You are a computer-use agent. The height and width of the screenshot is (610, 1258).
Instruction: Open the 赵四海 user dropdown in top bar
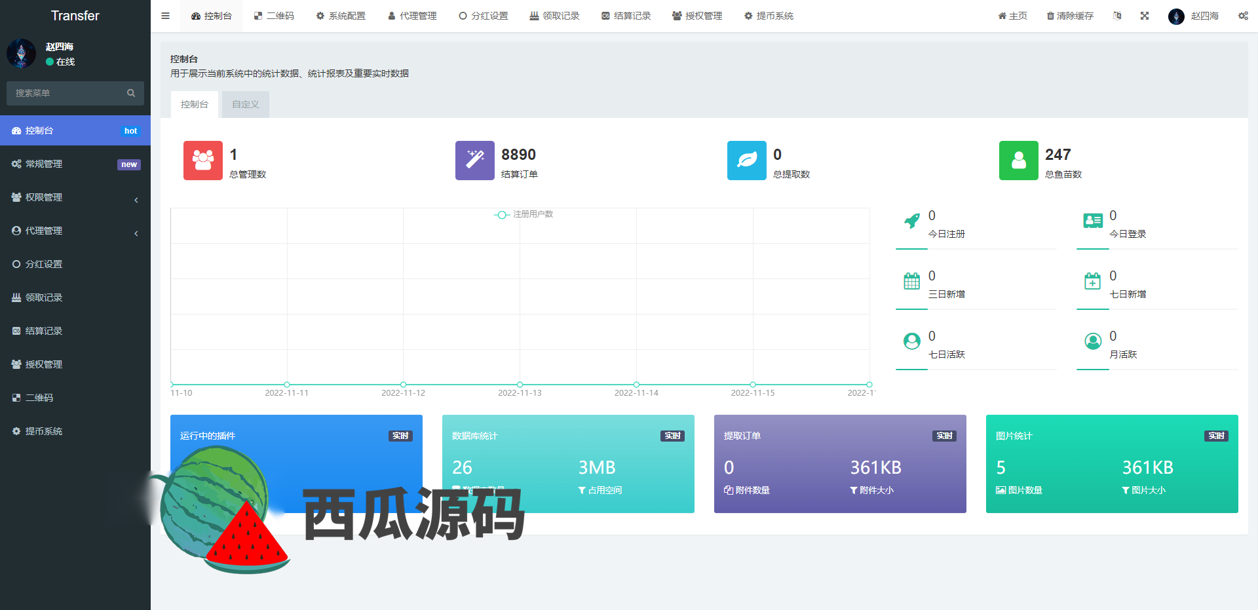pyautogui.click(x=1193, y=16)
